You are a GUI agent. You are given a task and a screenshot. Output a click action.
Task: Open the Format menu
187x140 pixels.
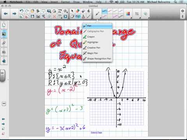point(65,2)
